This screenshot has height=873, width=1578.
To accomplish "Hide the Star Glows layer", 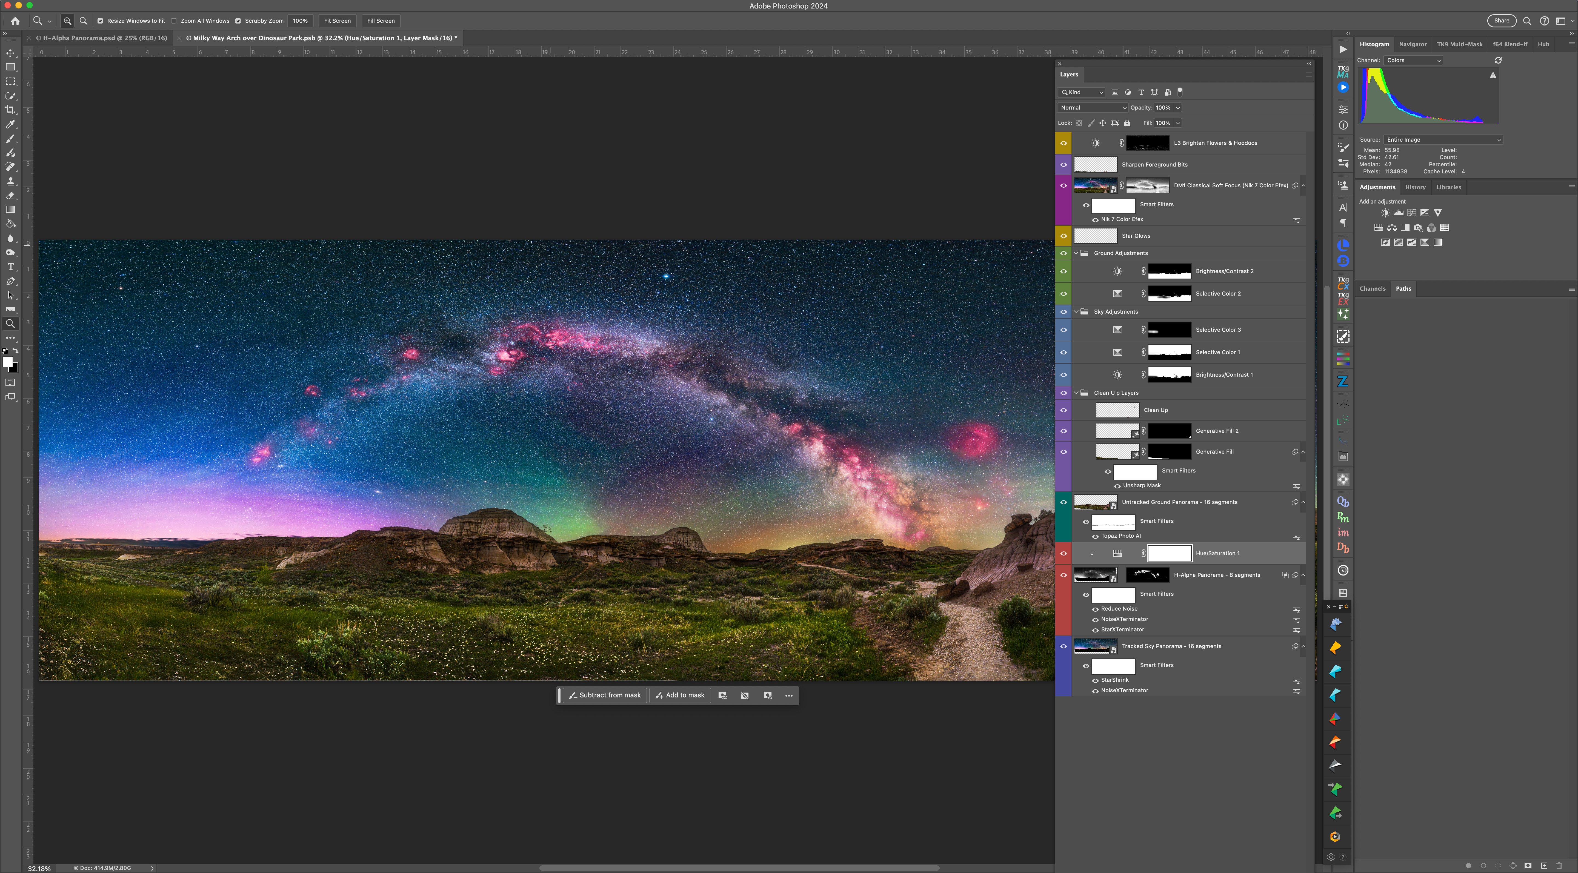I will pos(1064,236).
